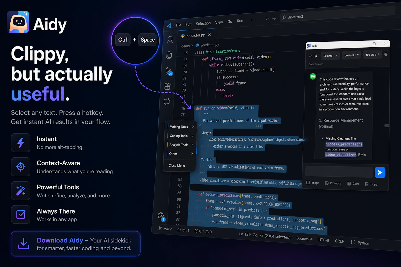Image resolution: width=401 pixels, height=267 pixels.
Task: Open the Selection menu
Action: [203, 23]
